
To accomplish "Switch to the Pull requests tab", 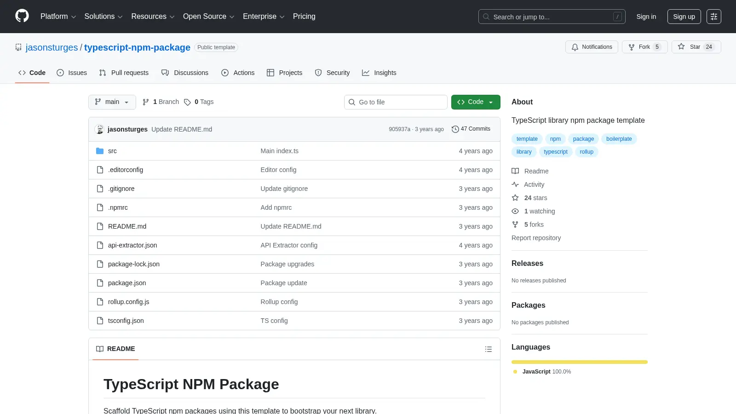I will click(124, 73).
